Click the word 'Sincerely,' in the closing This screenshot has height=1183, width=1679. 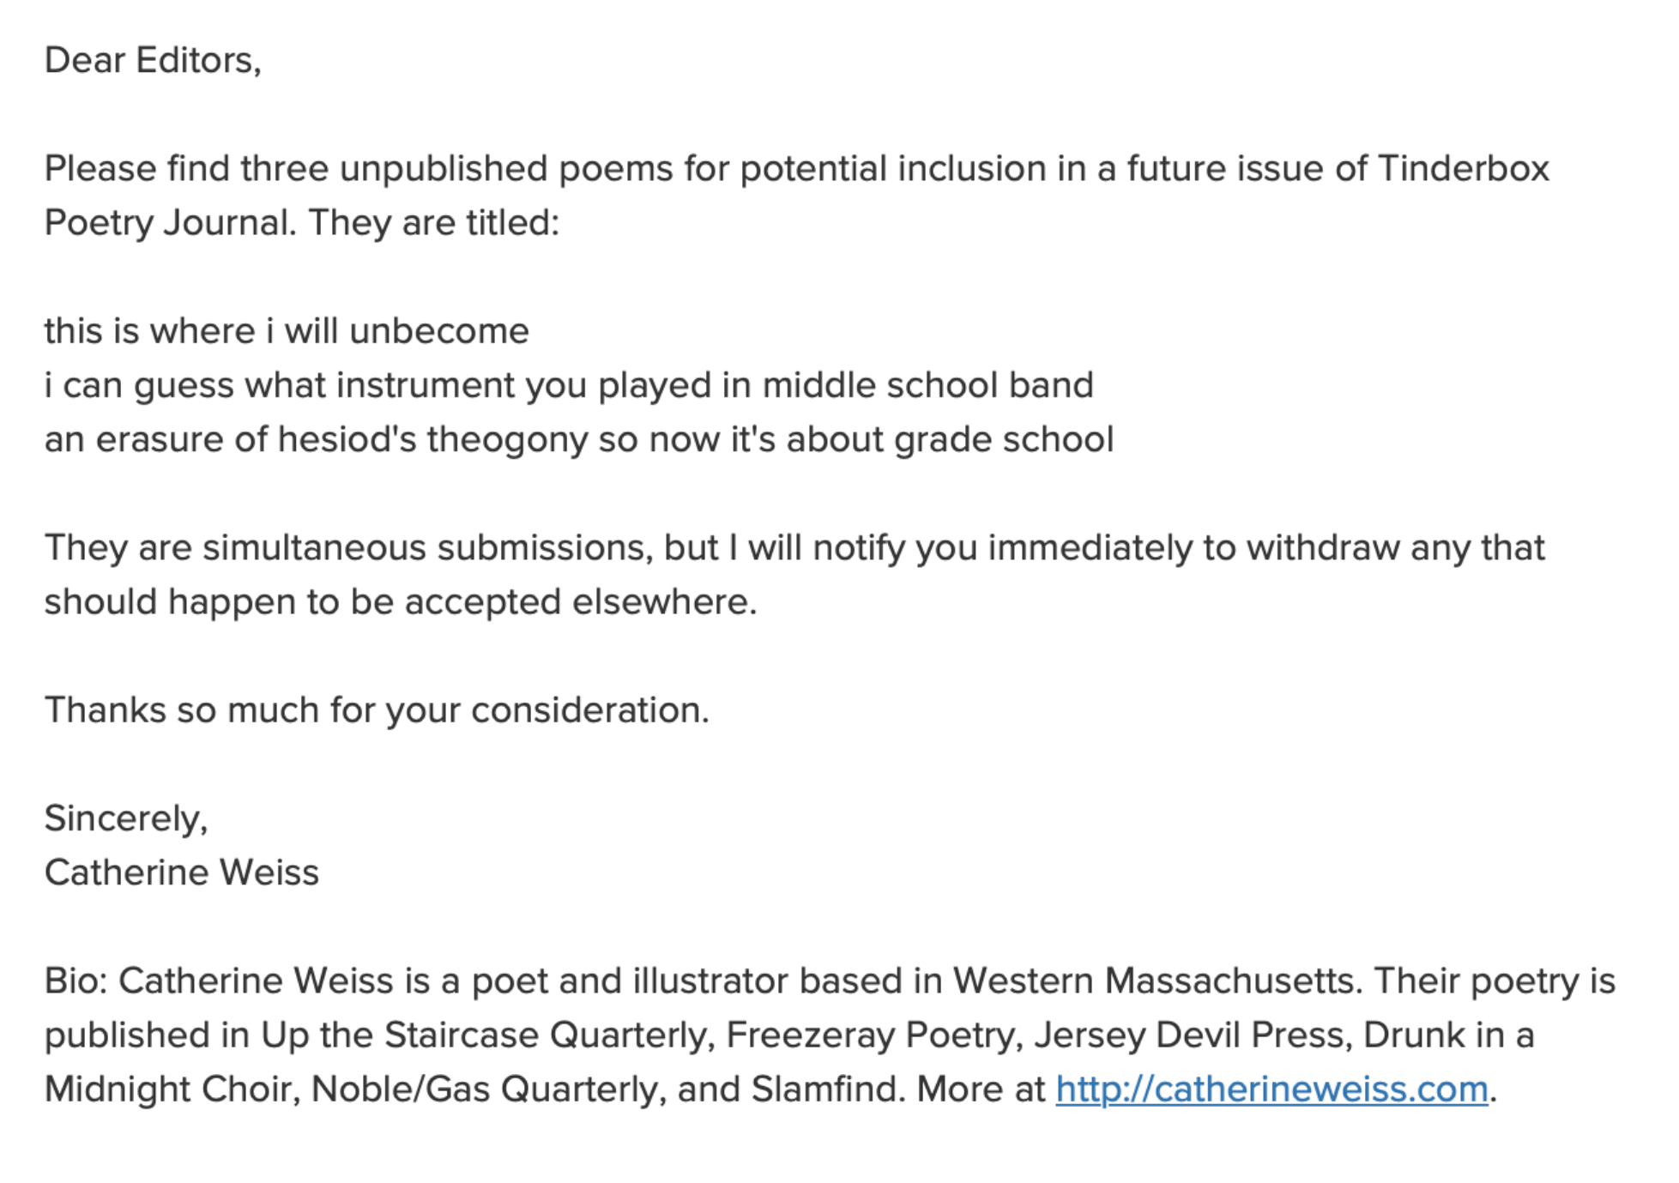tap(126, 818)
